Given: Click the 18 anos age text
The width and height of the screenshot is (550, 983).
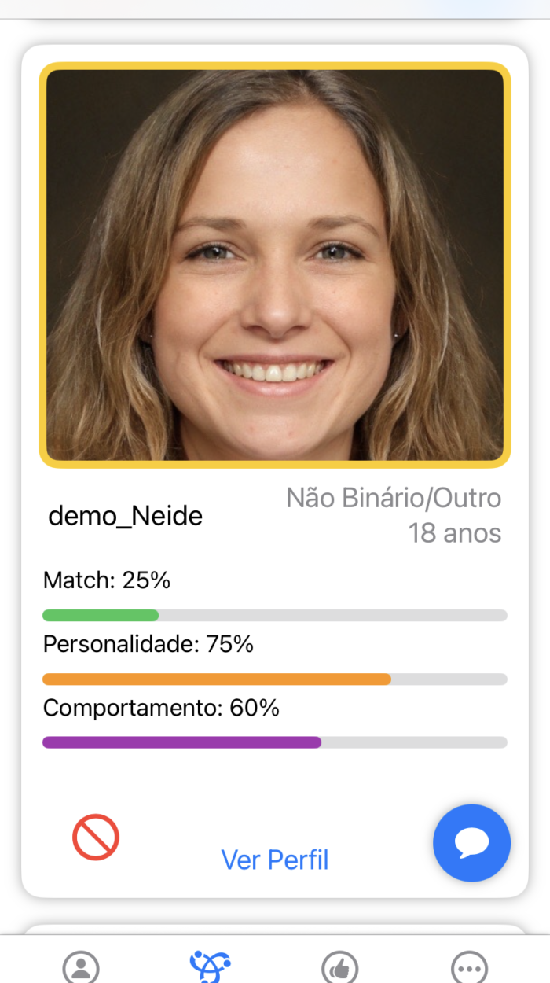Looking at the screenshot, I should click(x=454, y=533).
